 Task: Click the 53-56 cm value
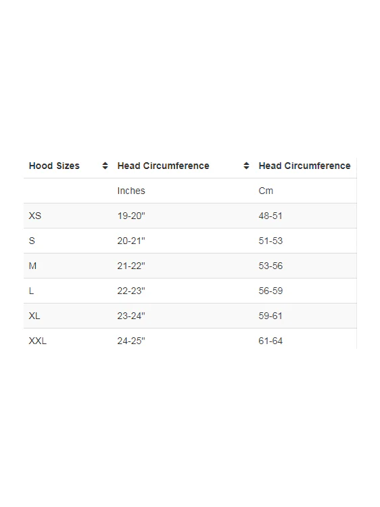[270, 266]
